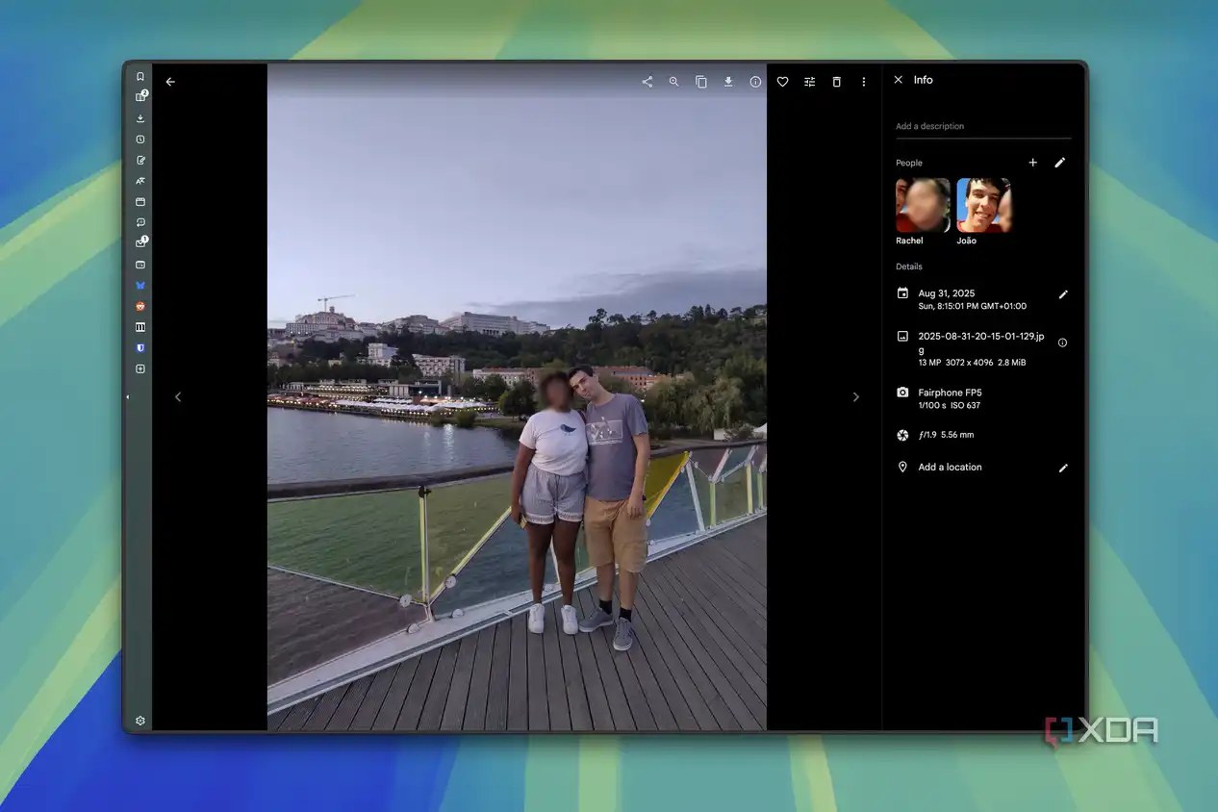
Task: Collapse the sidebar with the tiny edge arrow
Action: click(127, 397)
